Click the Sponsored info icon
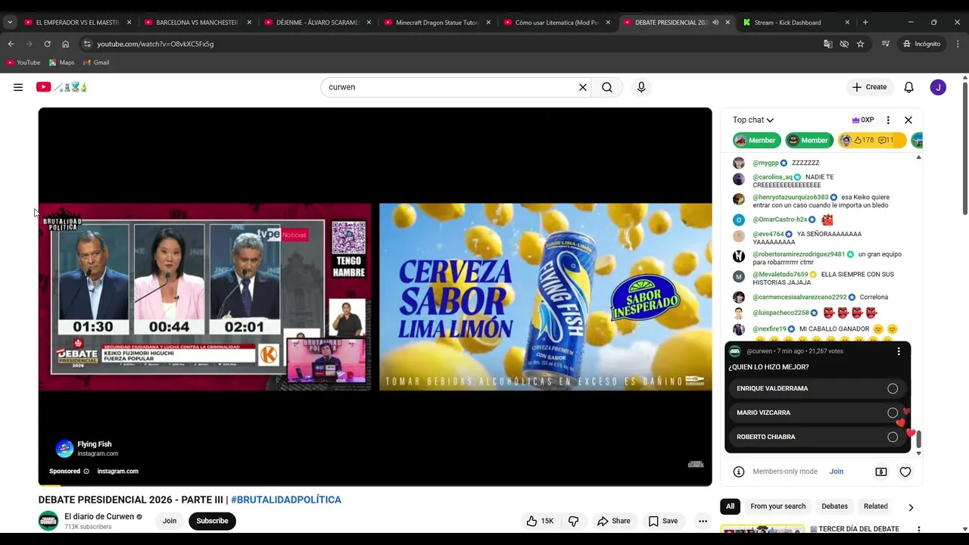Screen dimensions: 969x545 [86, 471]
